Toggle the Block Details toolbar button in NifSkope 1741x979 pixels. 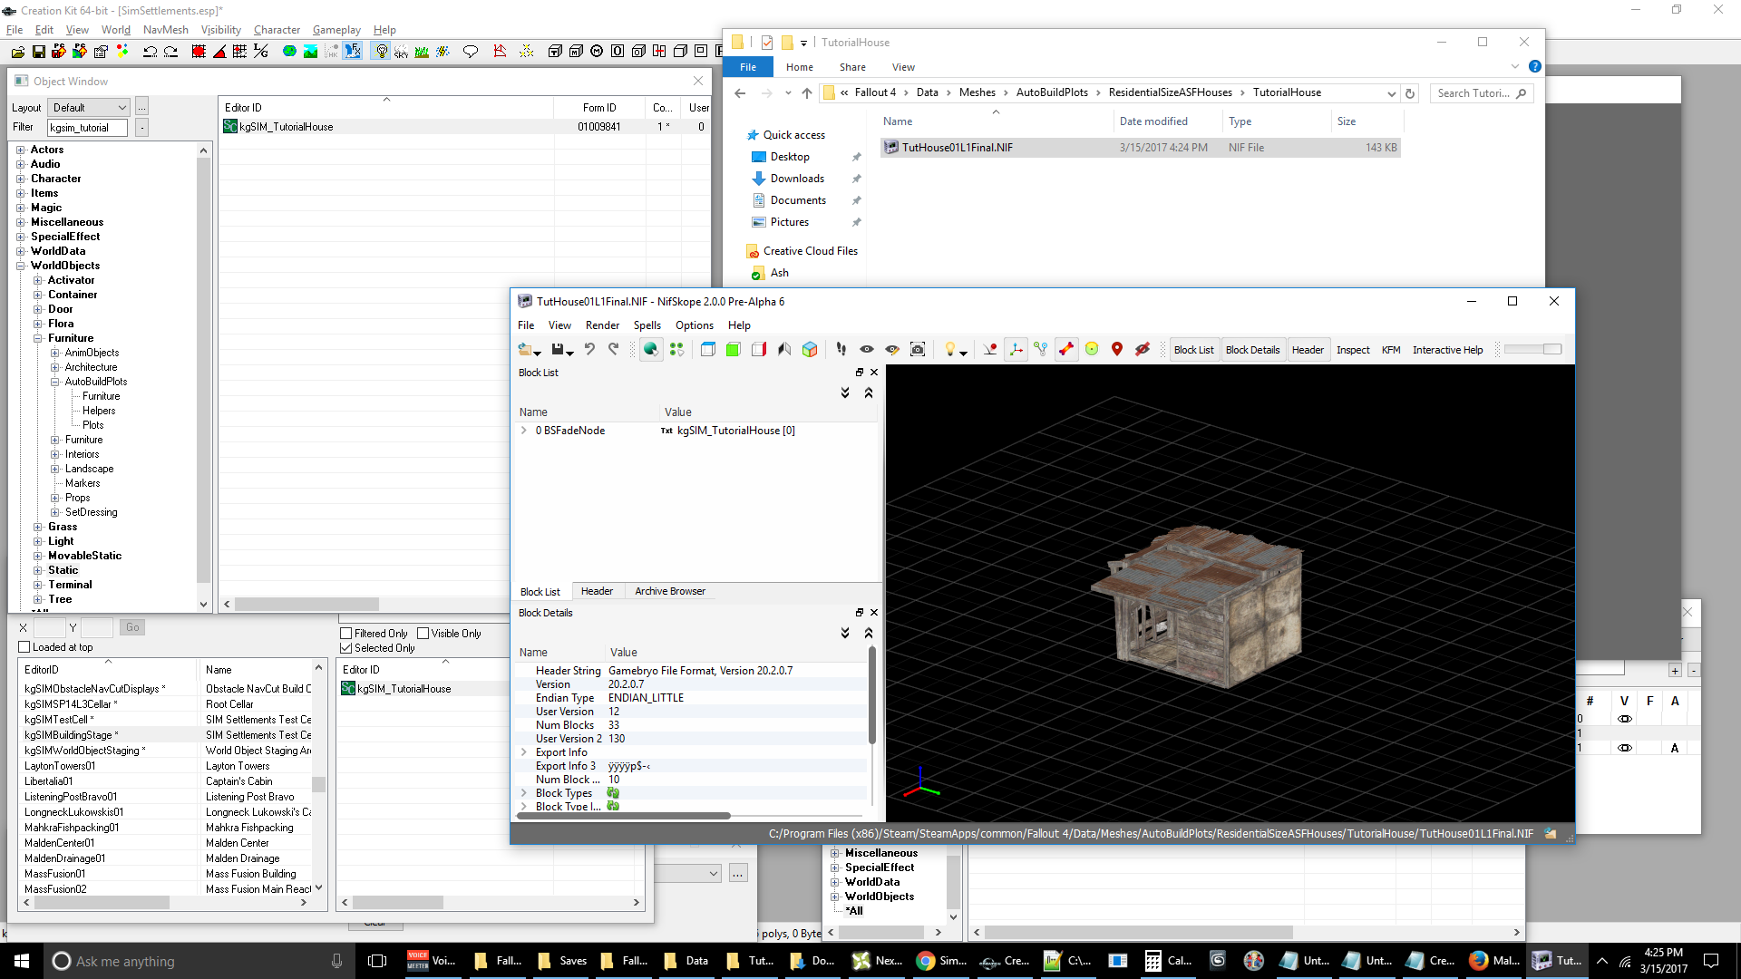tap(1252, 350)
